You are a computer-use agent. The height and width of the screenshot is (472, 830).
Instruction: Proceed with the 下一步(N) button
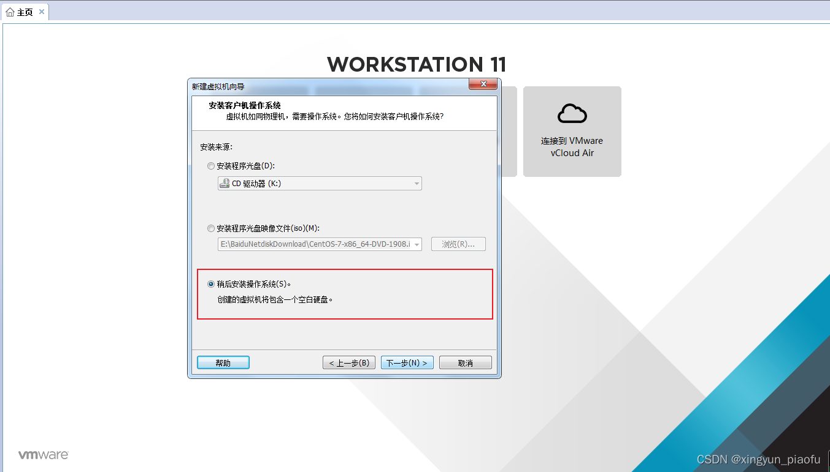coord(407,362)
